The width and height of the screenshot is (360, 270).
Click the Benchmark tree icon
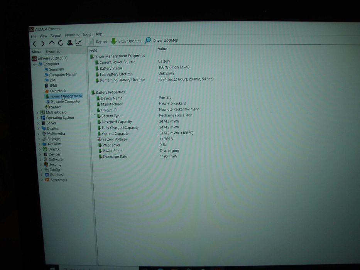click(47, 180)
